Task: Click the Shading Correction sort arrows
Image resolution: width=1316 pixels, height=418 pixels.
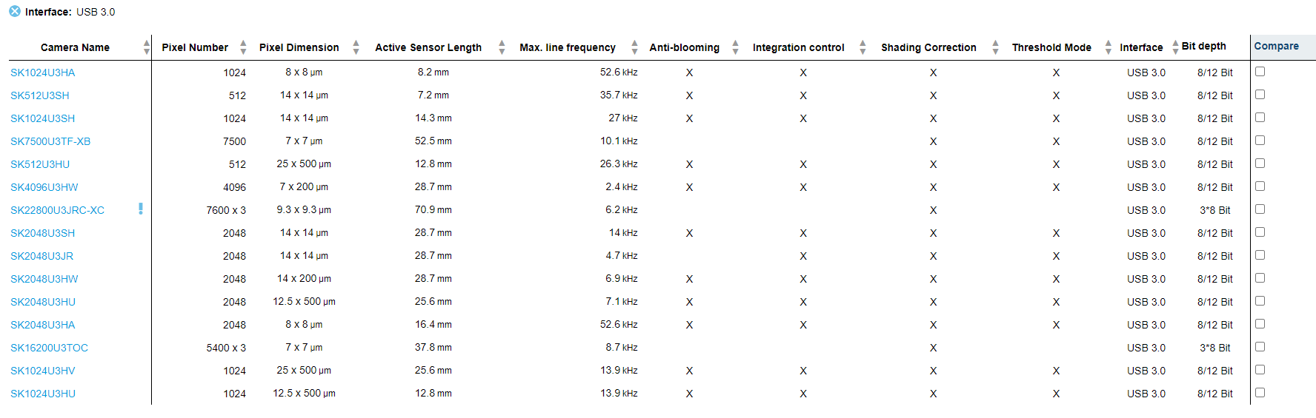Action: tap(995, 47)
